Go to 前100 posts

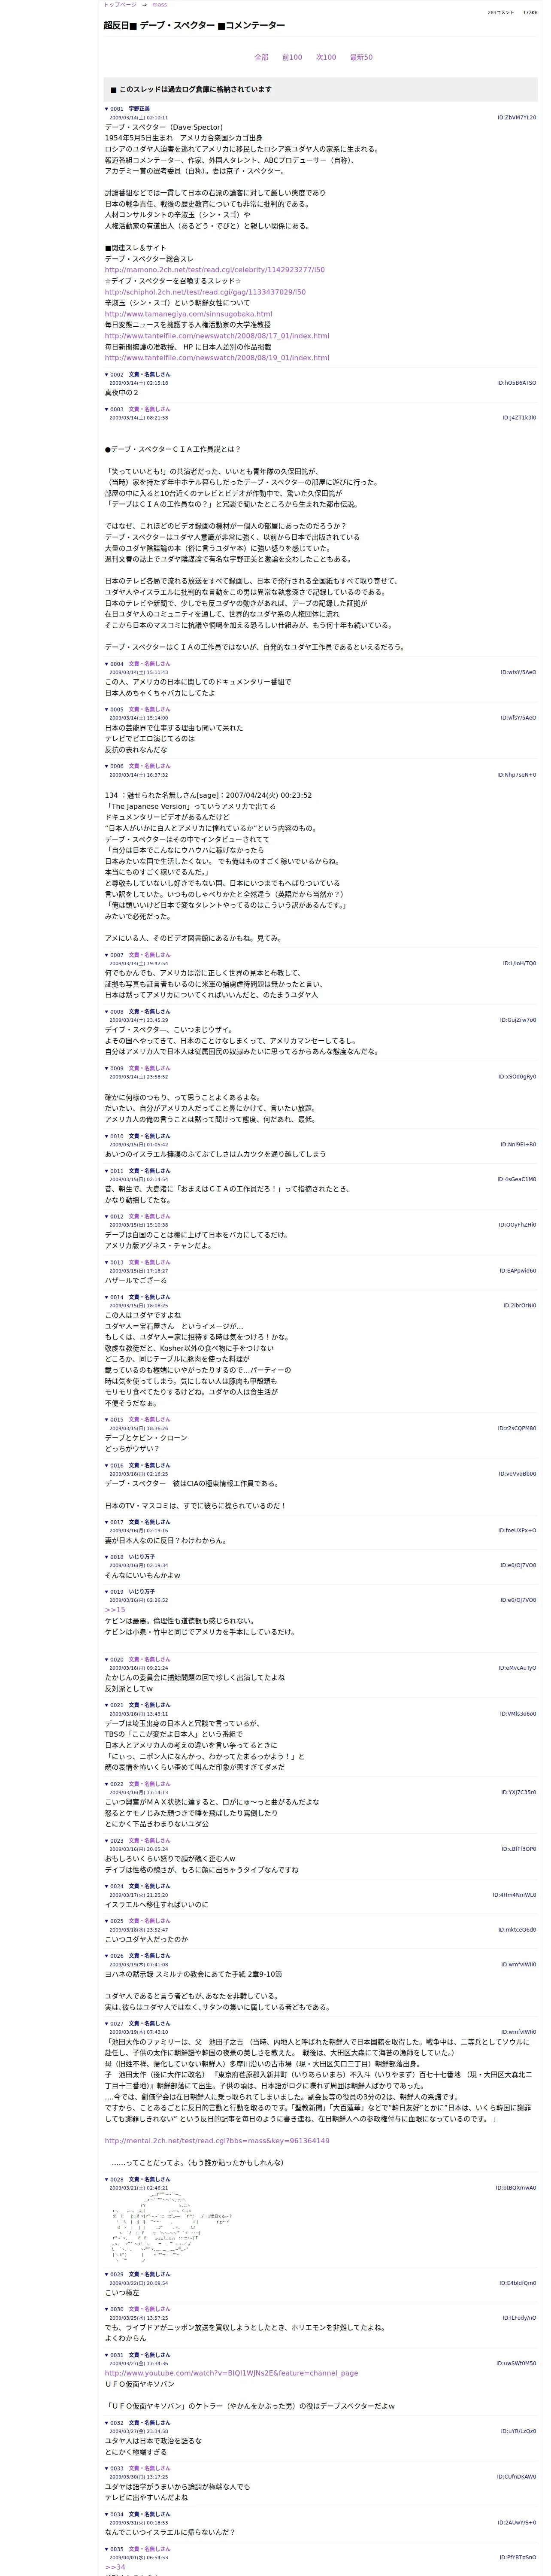coord(292,57)
